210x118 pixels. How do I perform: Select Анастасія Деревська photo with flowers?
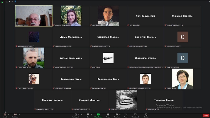tap(71, 16)
